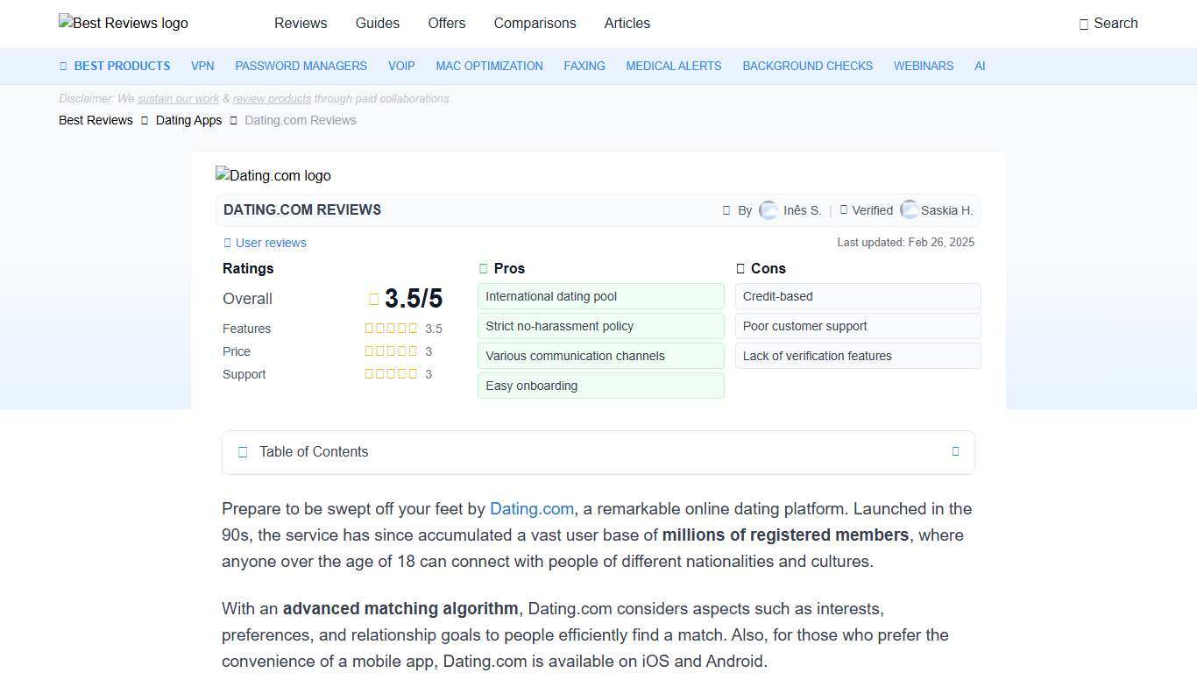Open the Reviews menu
This screenshot has width=1197, height=673.
point(301,24)
